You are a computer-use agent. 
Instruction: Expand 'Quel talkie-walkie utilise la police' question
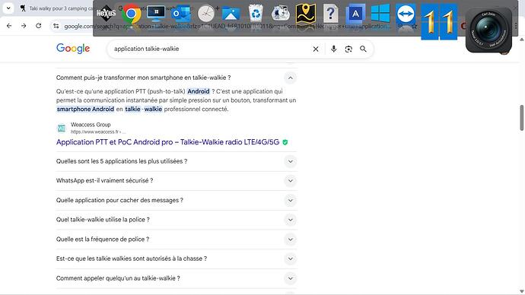[291, 220]
